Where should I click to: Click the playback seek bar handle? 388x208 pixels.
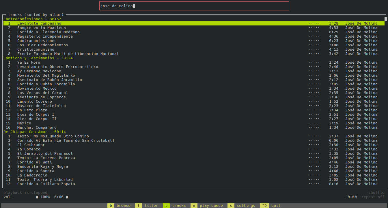67,197
